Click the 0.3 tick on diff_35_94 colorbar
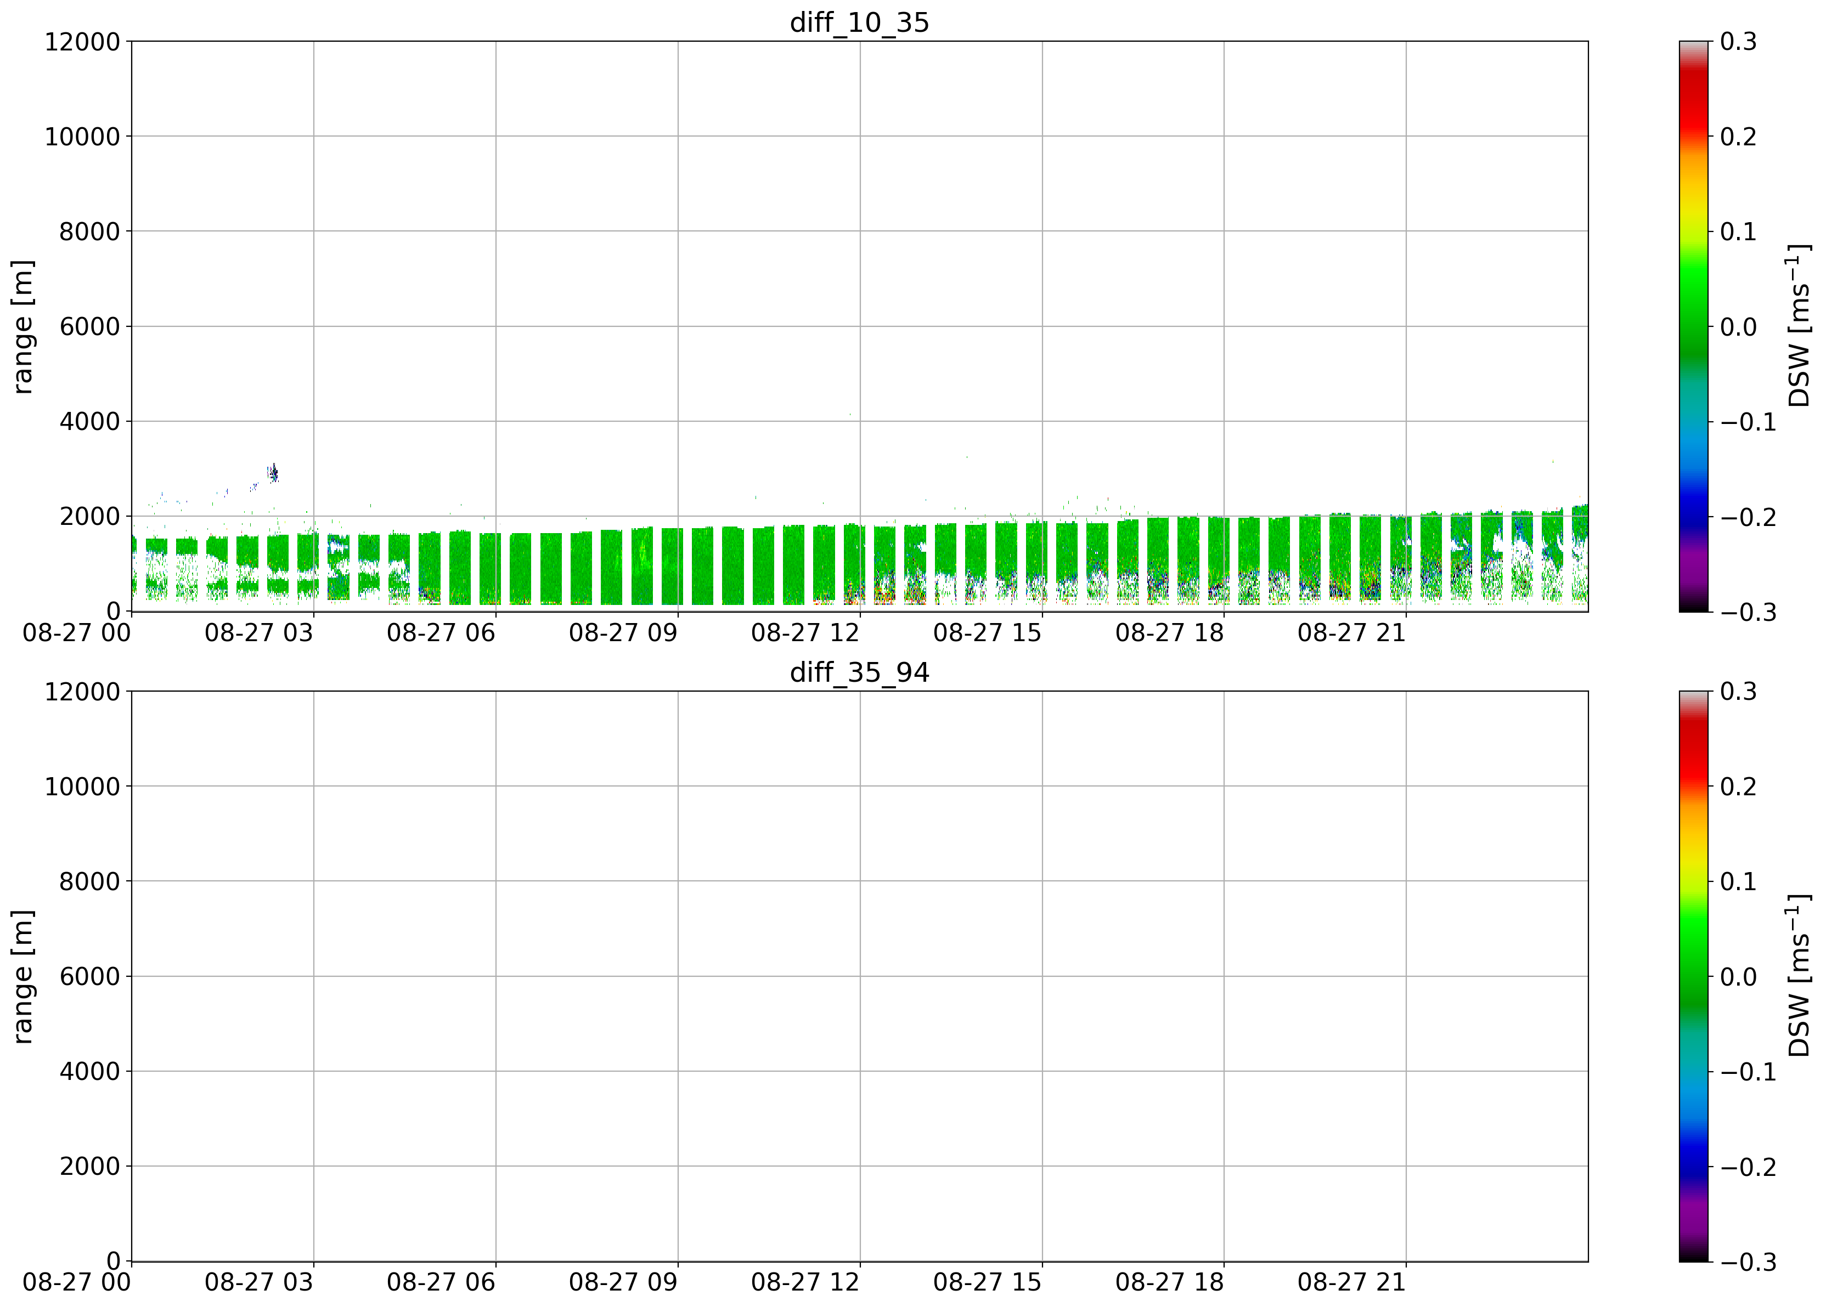Screen dimensions: 1826x1307 coord(1738,692)
